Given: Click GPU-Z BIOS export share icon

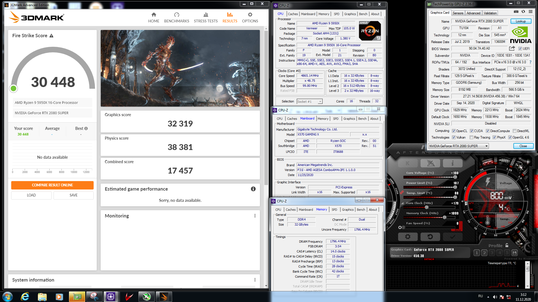Looking at the screenshot, I should 512,48.
